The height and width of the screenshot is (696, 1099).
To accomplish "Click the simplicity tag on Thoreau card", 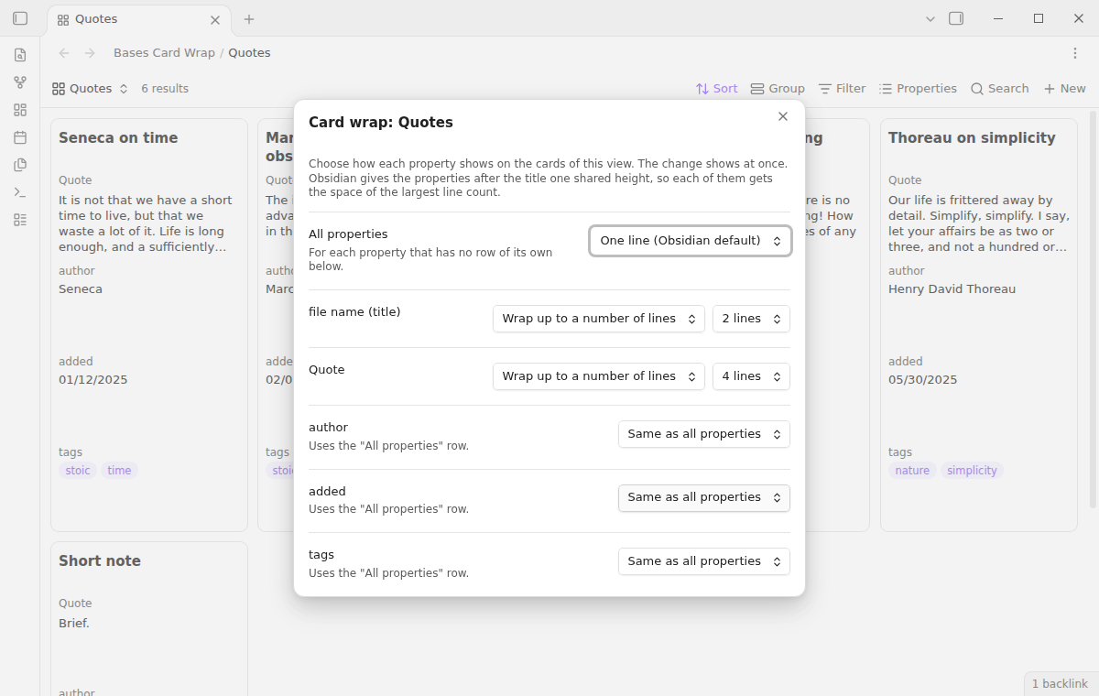I will click(x=972, y=471).
